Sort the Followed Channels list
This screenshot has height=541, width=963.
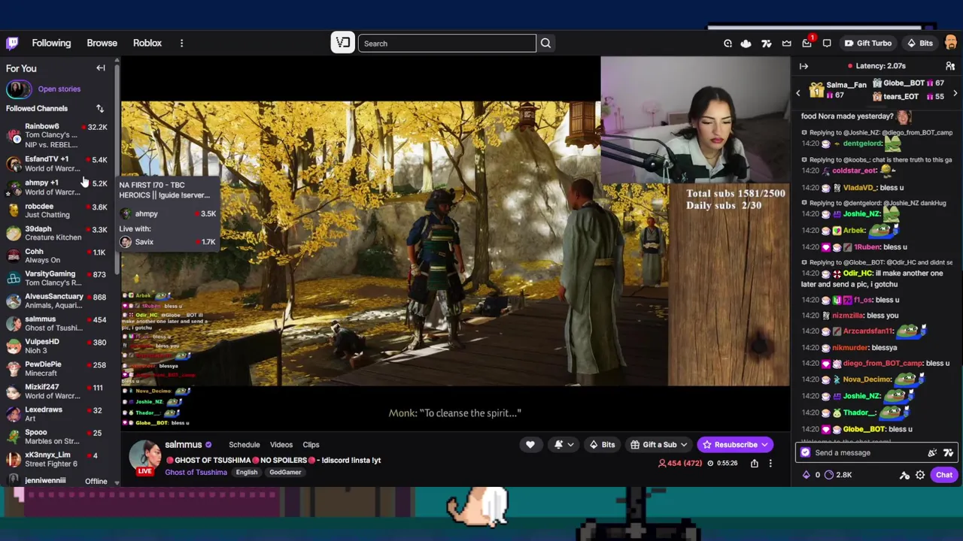point(99,108)
